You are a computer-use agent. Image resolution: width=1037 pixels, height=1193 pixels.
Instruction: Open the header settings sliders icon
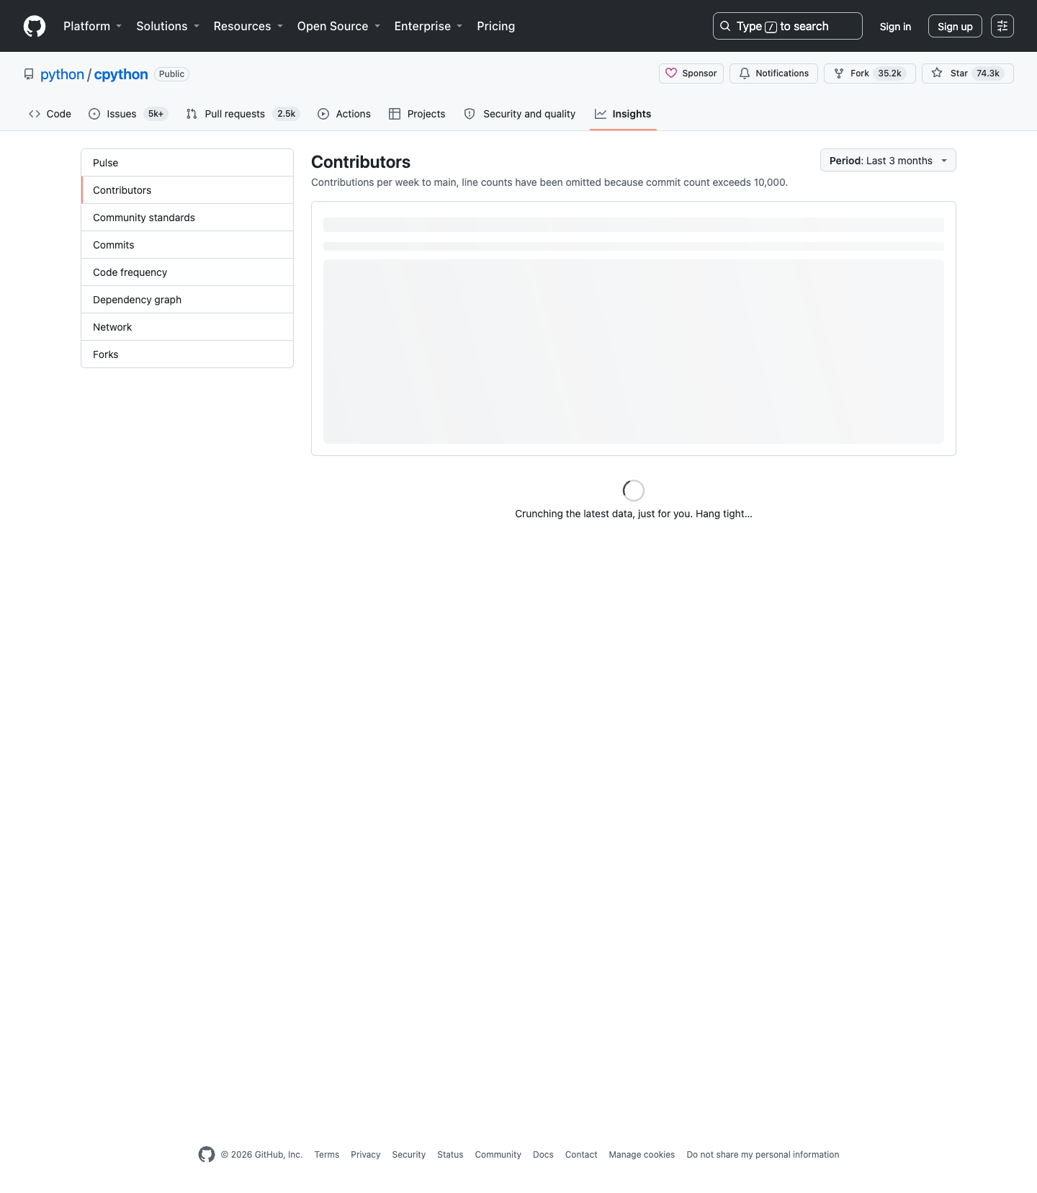(1002, 26)
